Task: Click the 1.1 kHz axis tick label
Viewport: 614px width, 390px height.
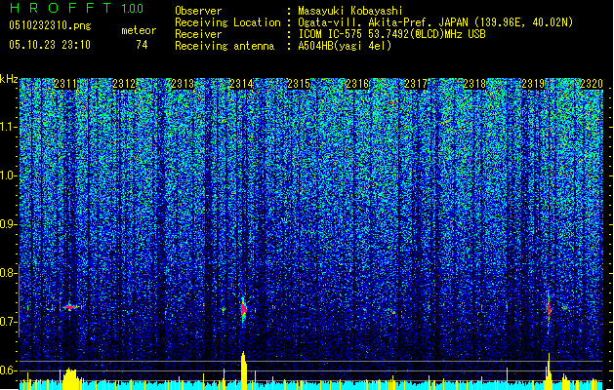Action: (x=9, y=127)
